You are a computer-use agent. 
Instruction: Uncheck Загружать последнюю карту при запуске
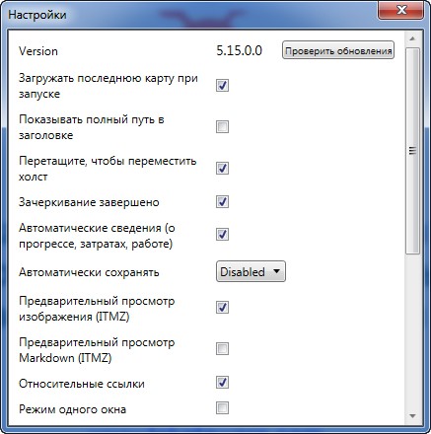(x=222, y=86)
